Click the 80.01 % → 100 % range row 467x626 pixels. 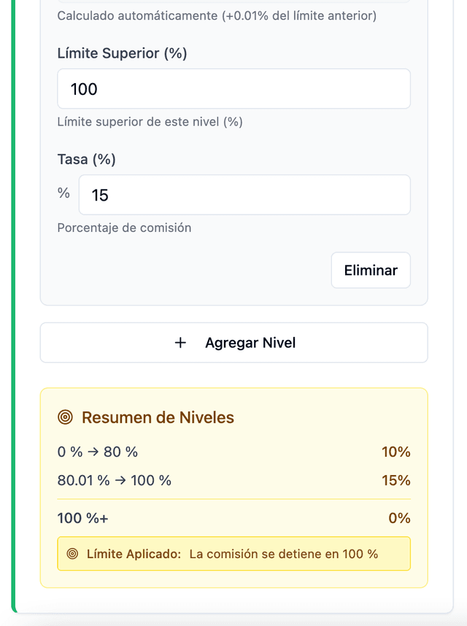pyautogui.click(x=115, y=480)
